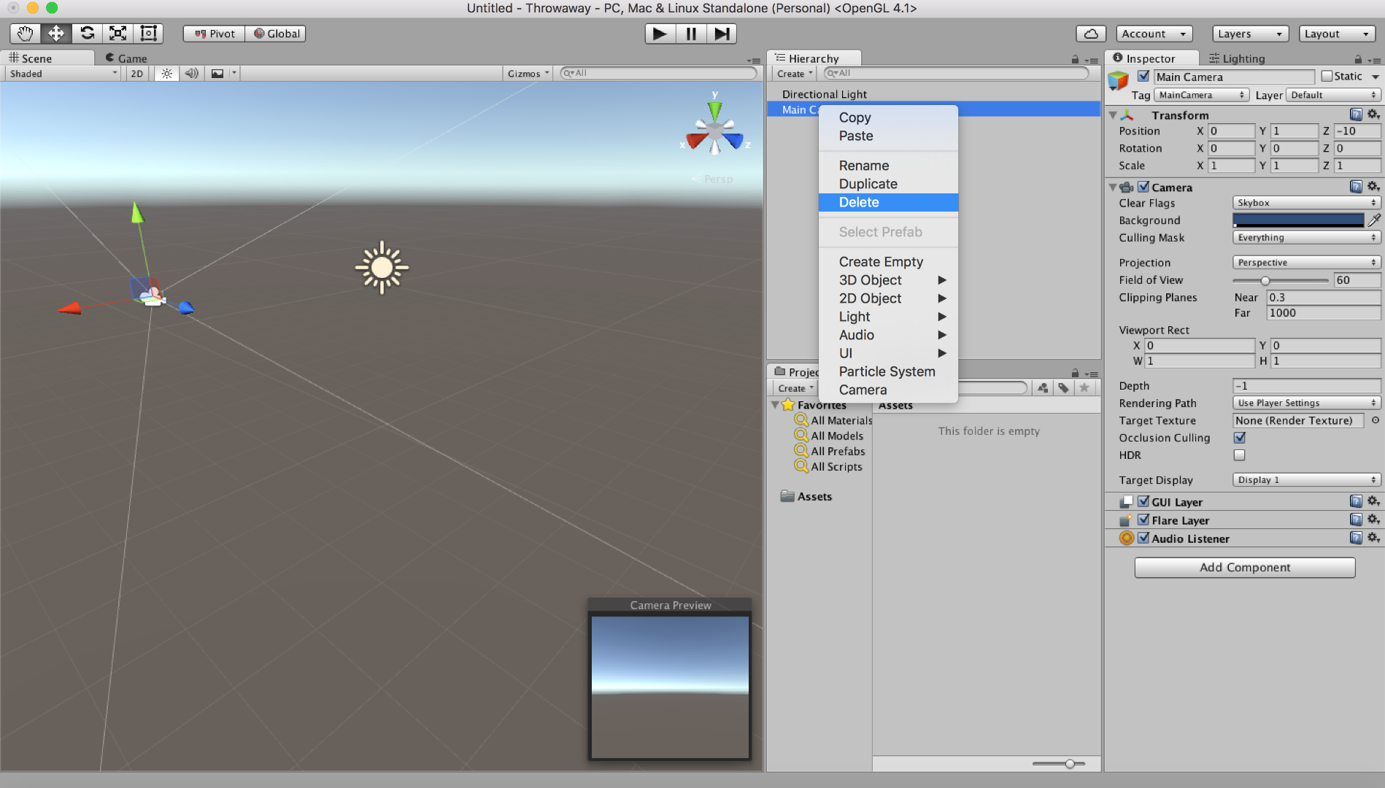Click the Add Component button

(1244, 567)
